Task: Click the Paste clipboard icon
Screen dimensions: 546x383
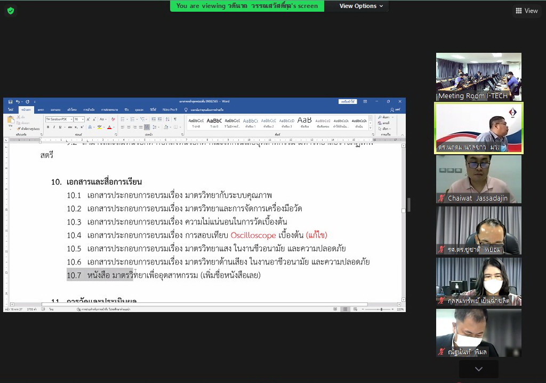Action: click(x=11, y=119)
